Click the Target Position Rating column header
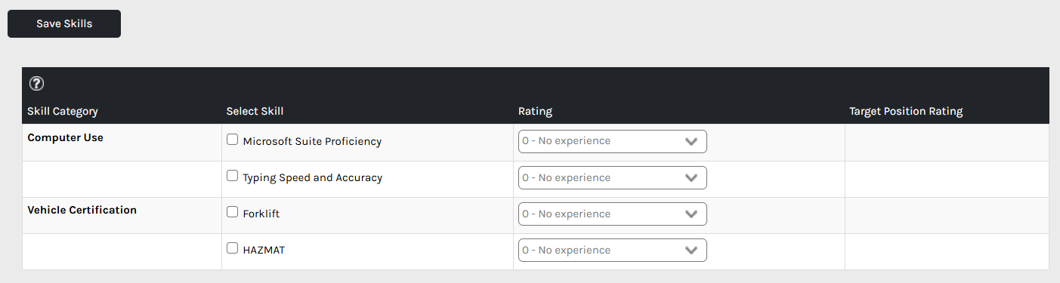 click(906, 112)
